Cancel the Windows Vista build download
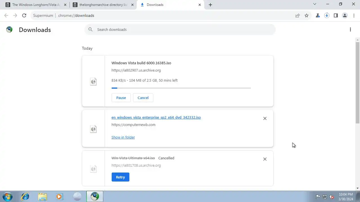Screen dimensions: 360x202 (143, 98)
